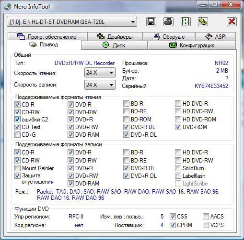Toggle the Mount Rainier write checkbox
The width and height of the screenshot is (244, 240).
point(17,168)
